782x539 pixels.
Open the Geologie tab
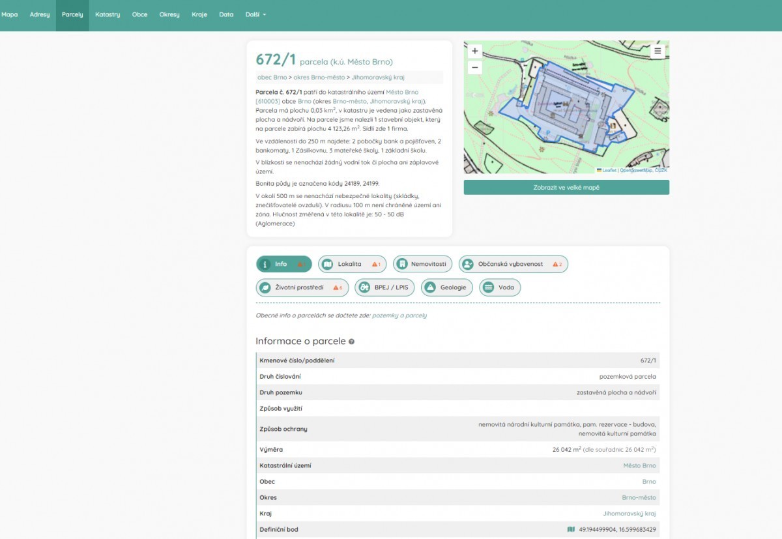click(x=446, y=287)
